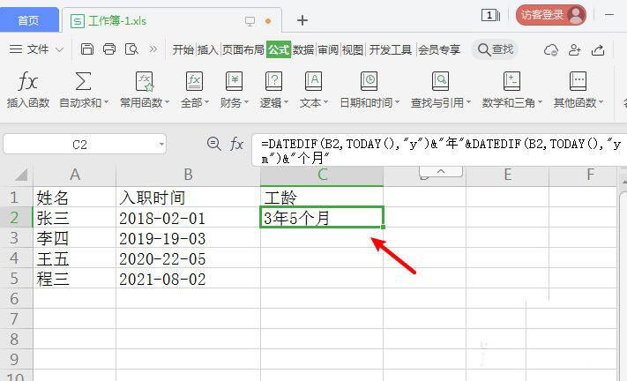Select cell containing 2018-02-01
The image size is (627, 381).
pos(188,218)
